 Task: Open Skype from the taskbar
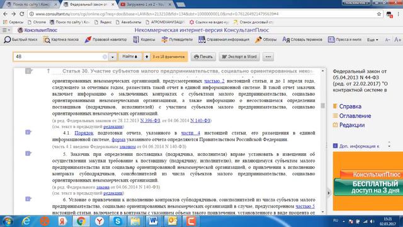click(118, 221)
